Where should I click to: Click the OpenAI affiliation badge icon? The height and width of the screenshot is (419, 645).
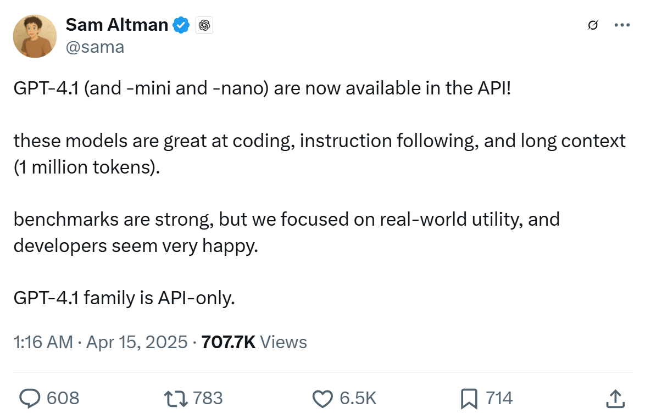204,25
